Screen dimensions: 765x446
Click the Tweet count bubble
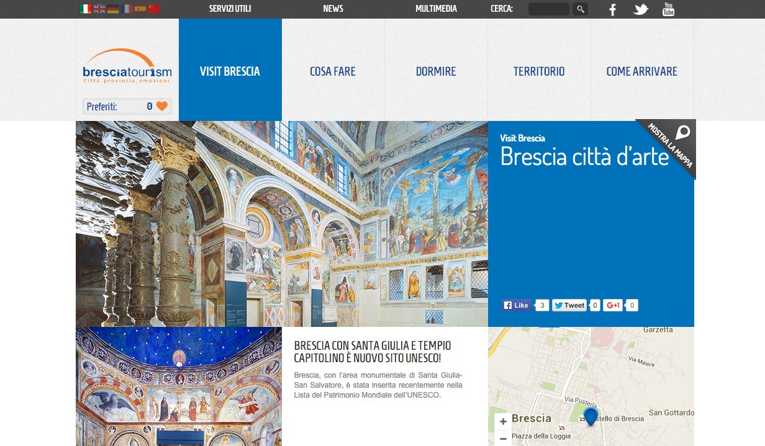pos(595,305)
